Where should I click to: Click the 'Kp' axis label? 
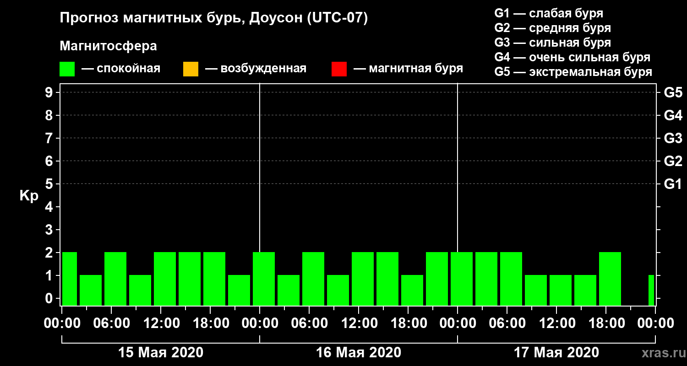pos(29,196)
